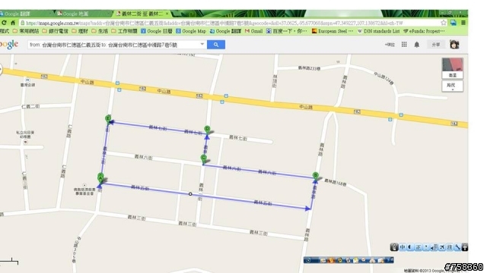Click the IME plus expand icon
The height and width of the screenshot is (273, 487).
click(465, 247)
